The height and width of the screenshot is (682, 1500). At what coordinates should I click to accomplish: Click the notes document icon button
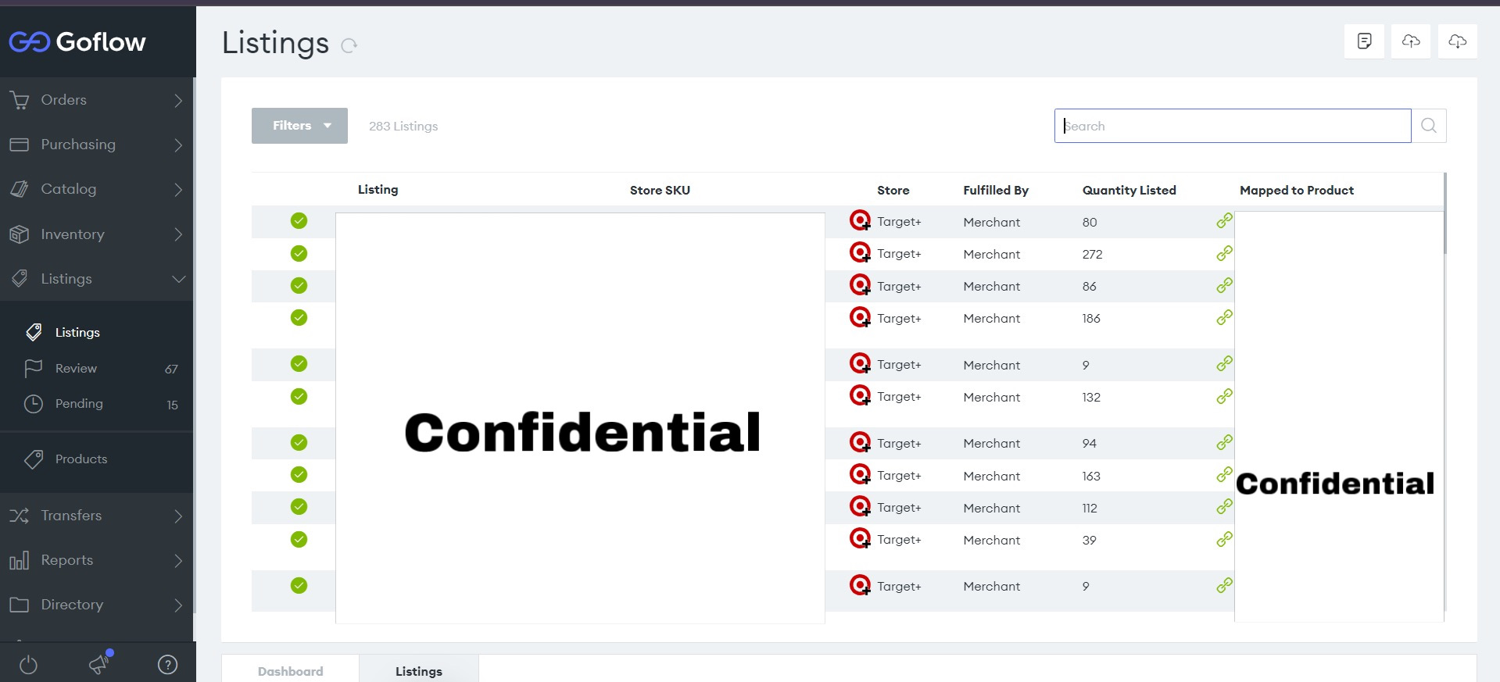[1364, 41]
